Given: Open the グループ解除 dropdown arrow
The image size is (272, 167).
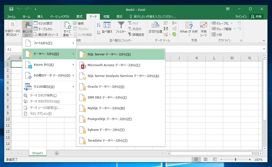Looking at the screenshot, I should click(235, 29).
